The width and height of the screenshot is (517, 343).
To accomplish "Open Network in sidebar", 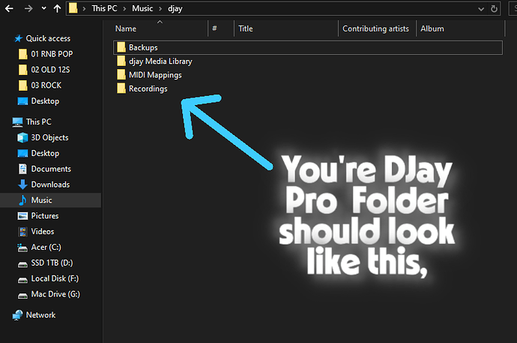I will tap(40, 315).
